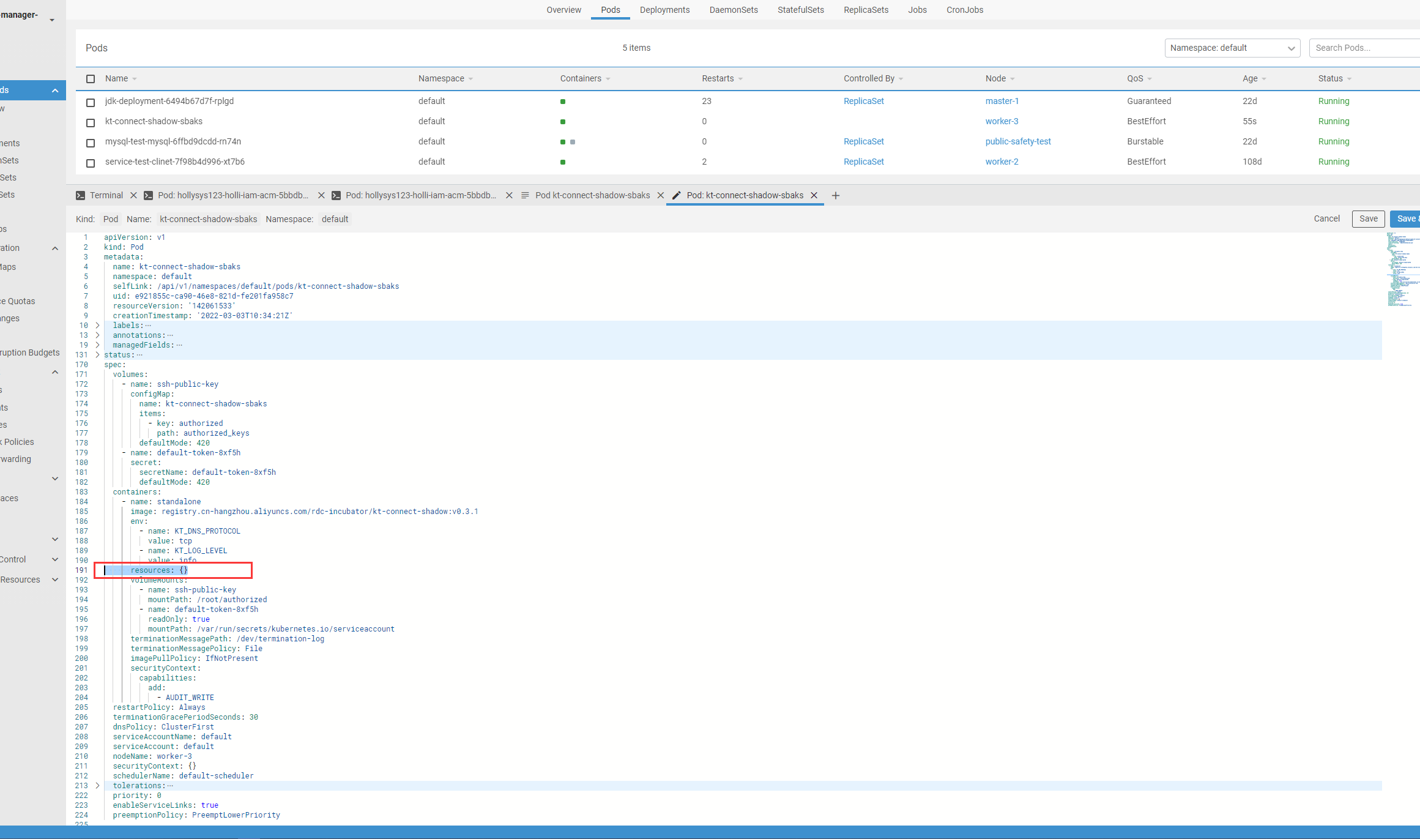Open a new dock tab with the plus icon
The image size is (1420, 839).
tap(836, 195)
